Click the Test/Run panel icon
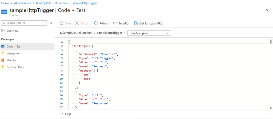The image size is (273, 119). point(115,23)
